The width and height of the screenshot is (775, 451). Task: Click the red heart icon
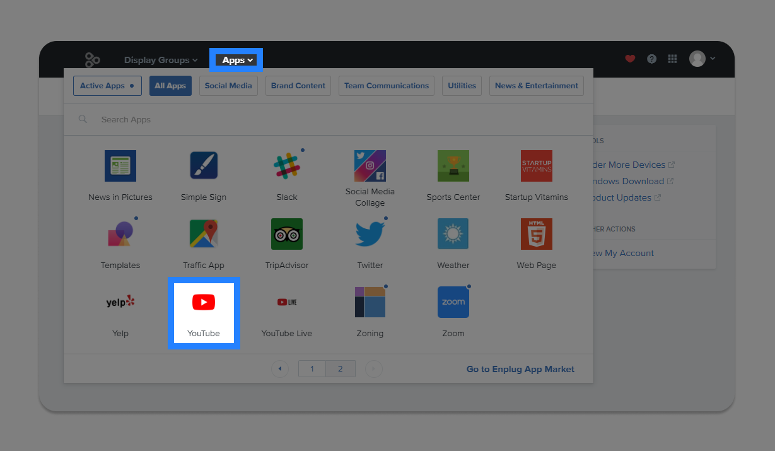click(x=630, y=59)
